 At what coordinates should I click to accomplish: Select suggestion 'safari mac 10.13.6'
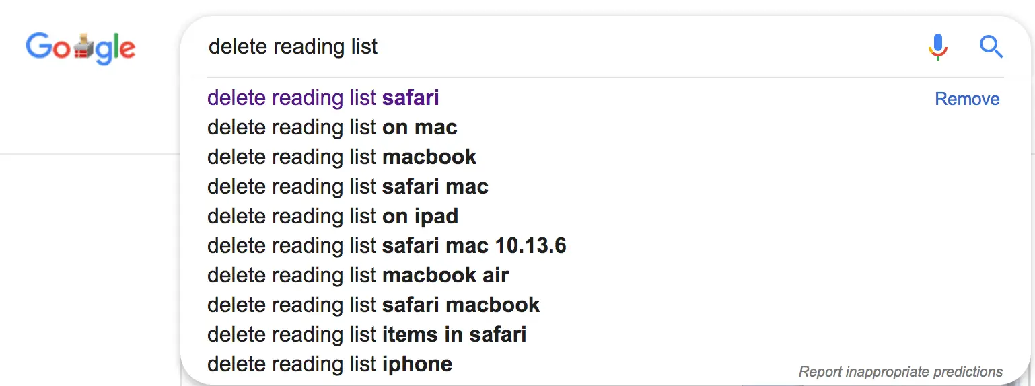coord(474,245)
